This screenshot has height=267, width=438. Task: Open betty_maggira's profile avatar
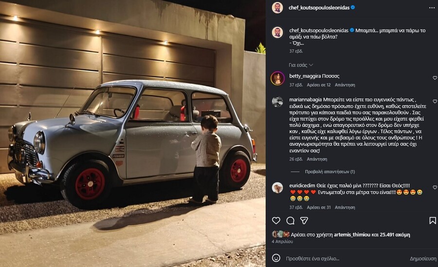click(277, 79)
